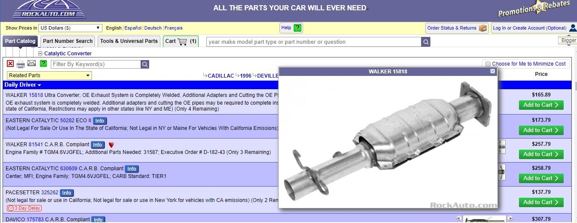
Task: Close the WALKER 15818 image popup
Action: point(493,71)
